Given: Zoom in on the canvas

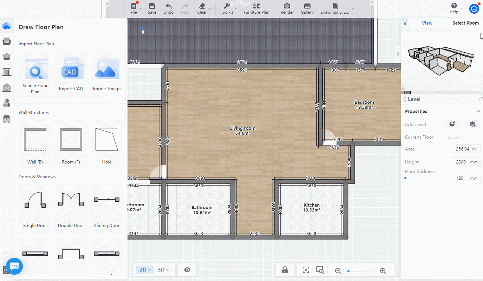Looking at the screenshot, I should (x=383, y=271).
